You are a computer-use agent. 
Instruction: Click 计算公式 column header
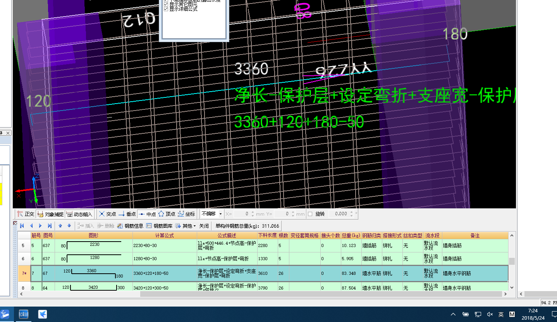click(165, 235)
